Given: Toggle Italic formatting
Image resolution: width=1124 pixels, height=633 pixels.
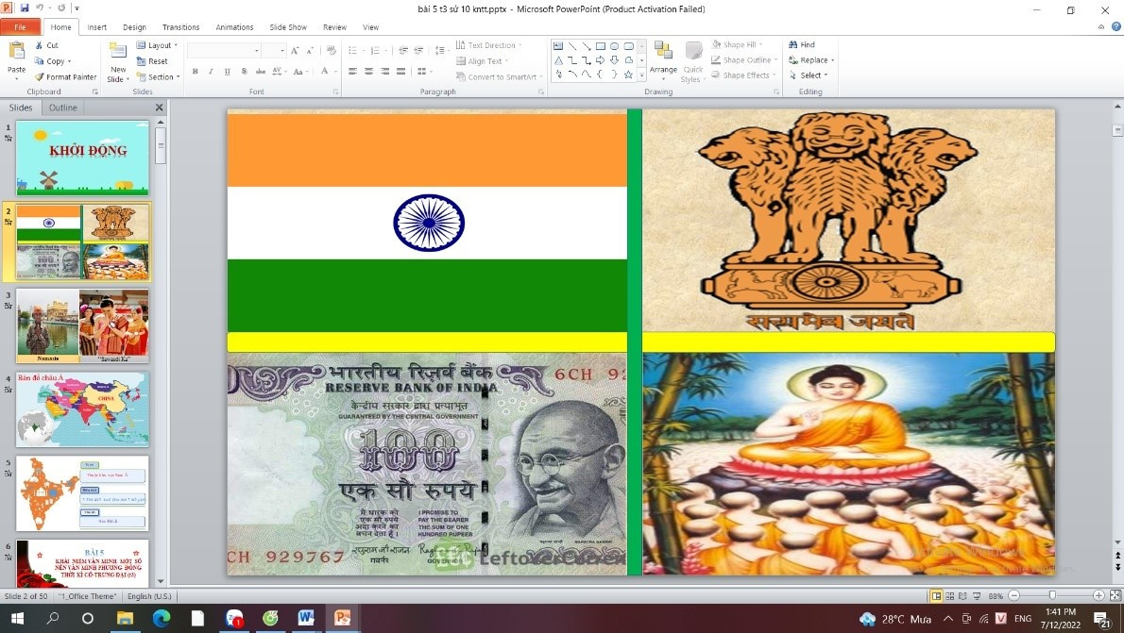Looking at the screenshot, I should (x=211, y=71).
